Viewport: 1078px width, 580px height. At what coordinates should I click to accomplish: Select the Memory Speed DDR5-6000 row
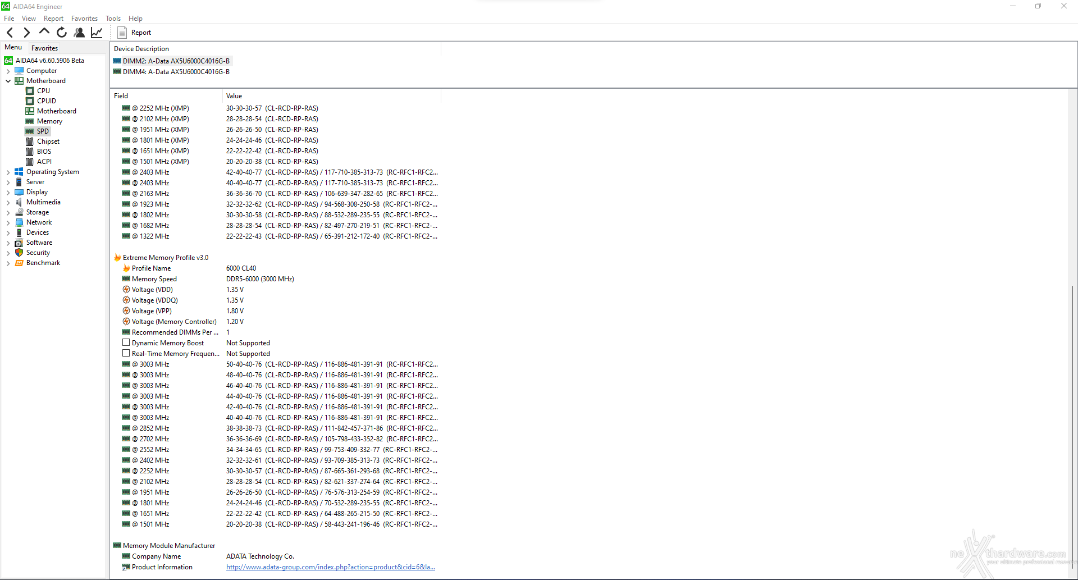277,279
